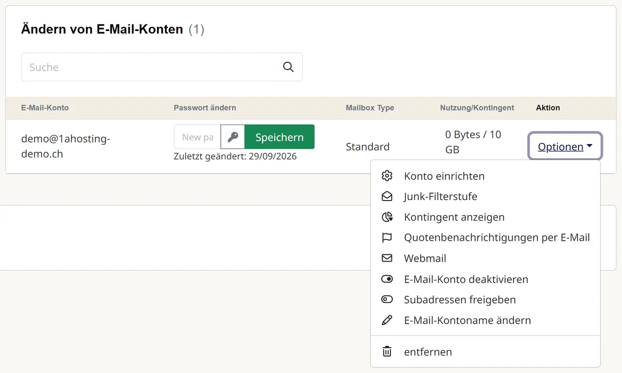
Task: Click the pie chart Kontingent icon
Action: (387, 217)
